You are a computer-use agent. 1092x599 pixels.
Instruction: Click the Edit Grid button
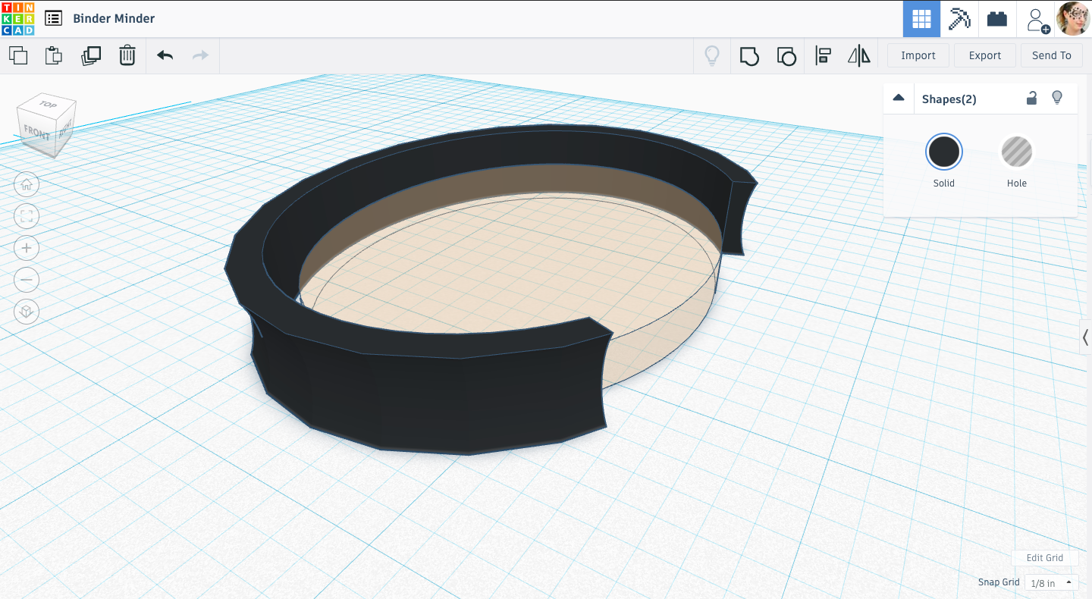click(1044, 557)
